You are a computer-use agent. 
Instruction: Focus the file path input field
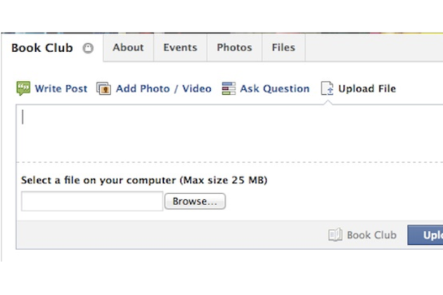(x=92, y=202)
